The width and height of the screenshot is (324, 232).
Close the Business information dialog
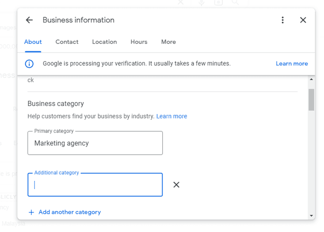point(303,20)
